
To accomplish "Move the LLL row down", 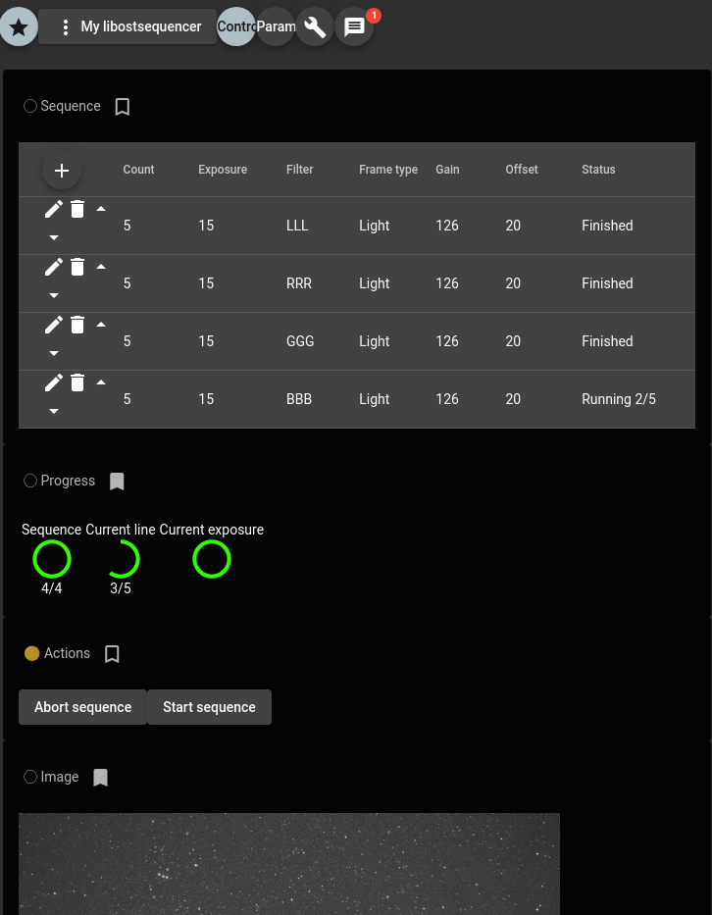I will tap(54, 237).
